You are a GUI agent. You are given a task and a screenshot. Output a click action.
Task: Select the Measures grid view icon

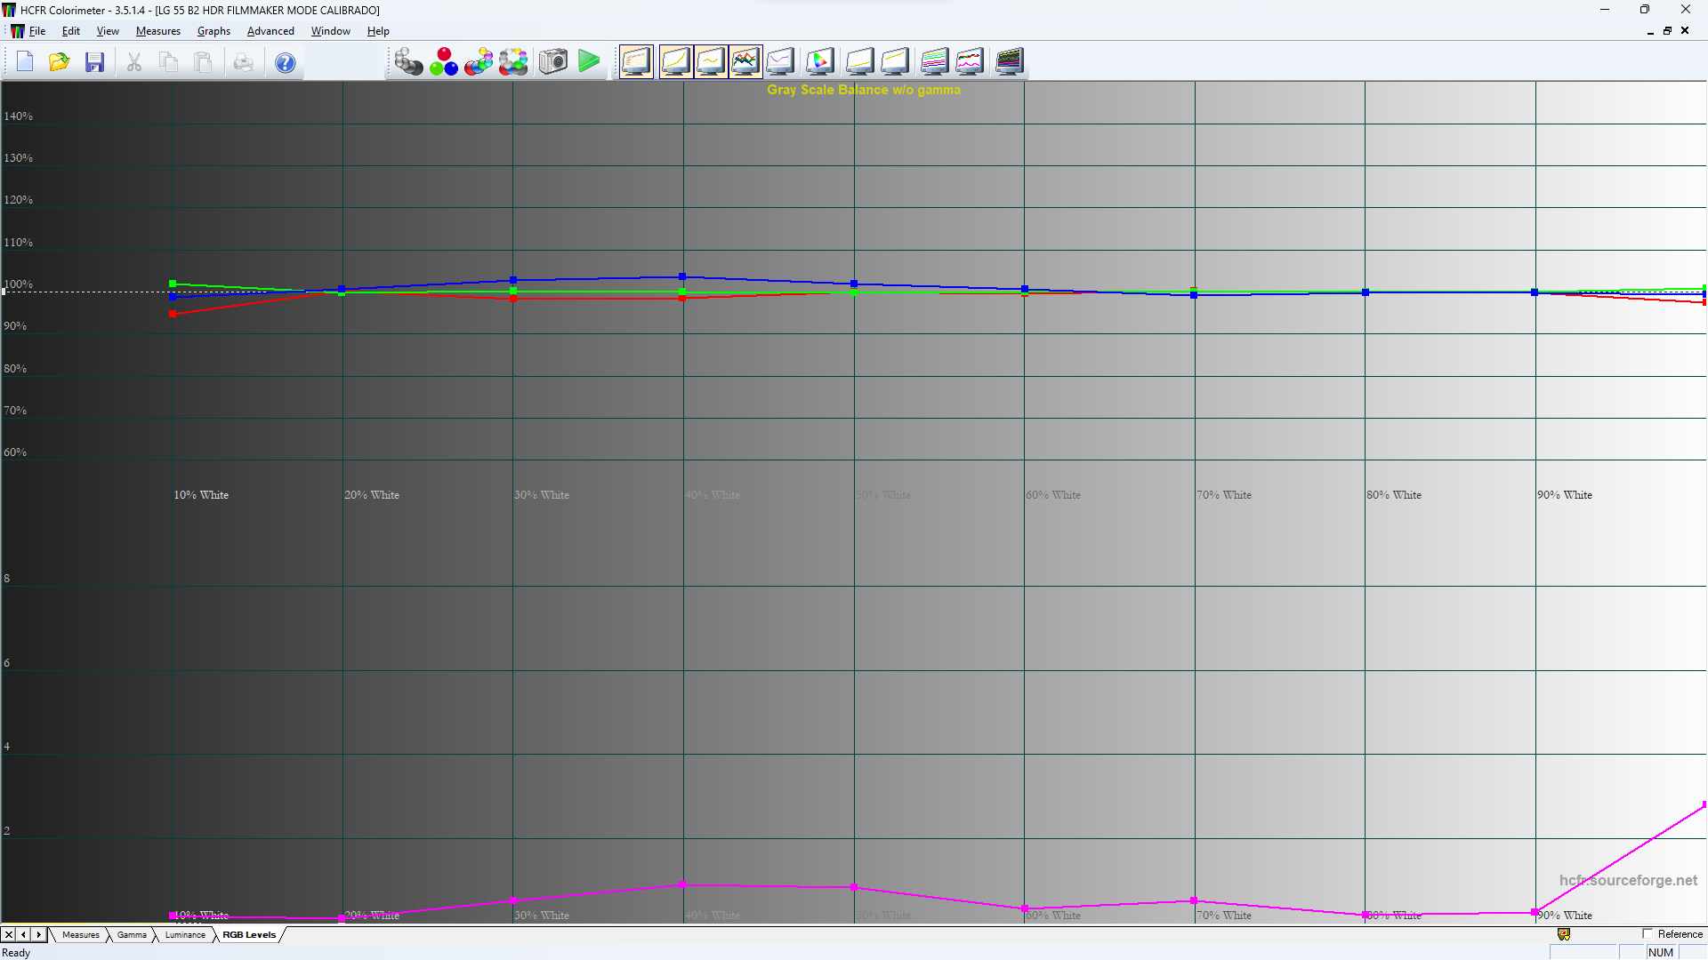point(636,61)
